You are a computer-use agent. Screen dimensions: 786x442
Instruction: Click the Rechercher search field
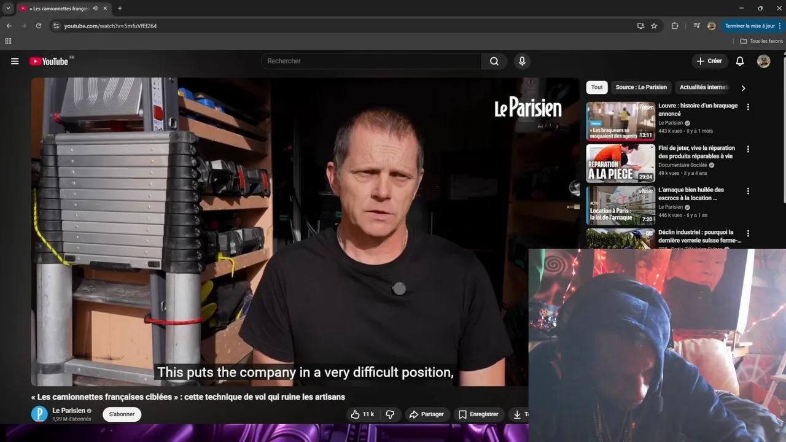pos(372,61)
